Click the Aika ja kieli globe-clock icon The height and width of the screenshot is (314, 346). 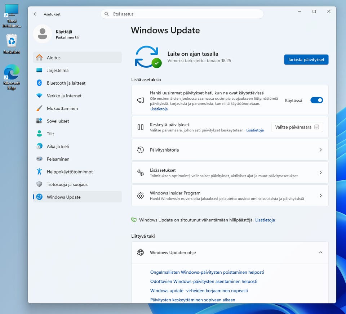coord(39,146)
